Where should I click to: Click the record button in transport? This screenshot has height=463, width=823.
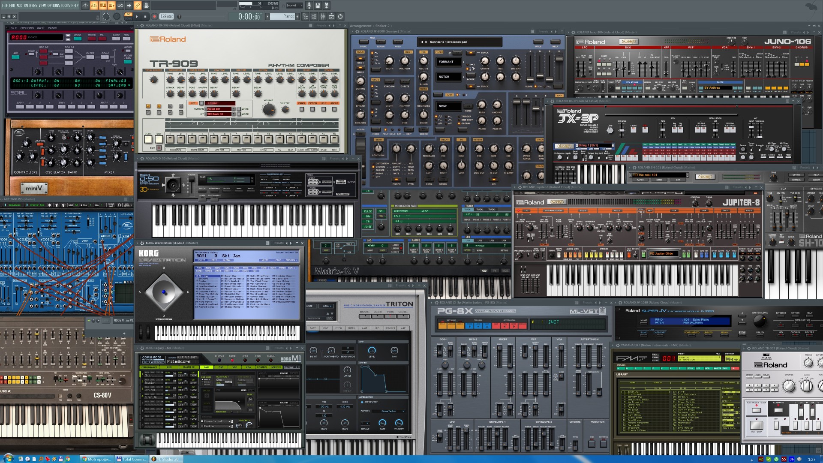pyautogui.click(x=154, y=16)
